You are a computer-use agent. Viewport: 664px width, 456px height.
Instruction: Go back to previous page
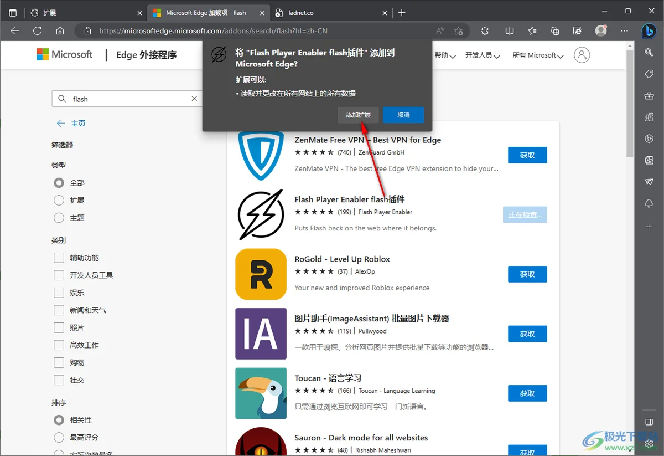(15, 31)
